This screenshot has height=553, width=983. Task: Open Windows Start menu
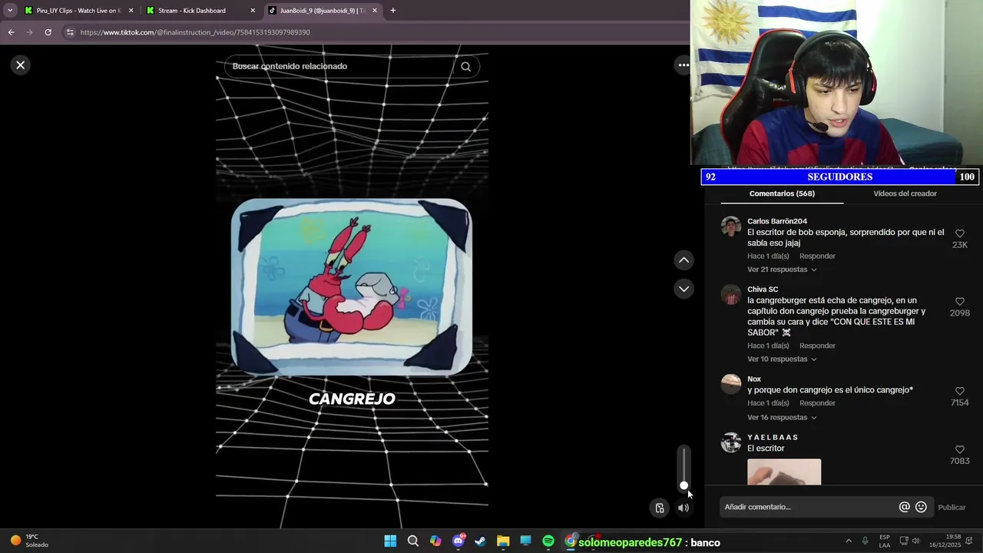[390, 541]
